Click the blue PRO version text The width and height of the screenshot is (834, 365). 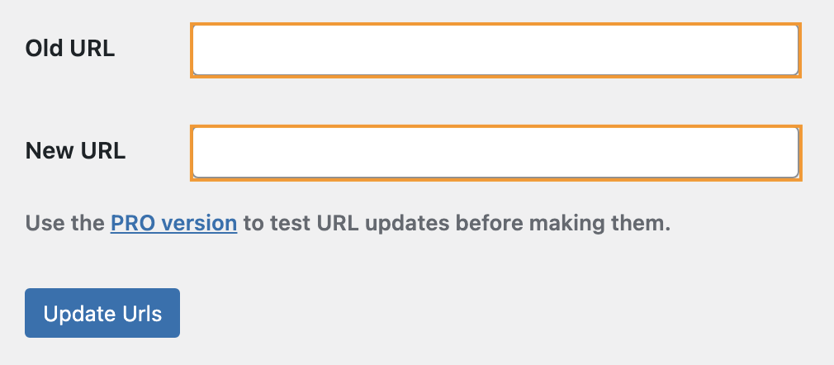[x=174, y=223]
